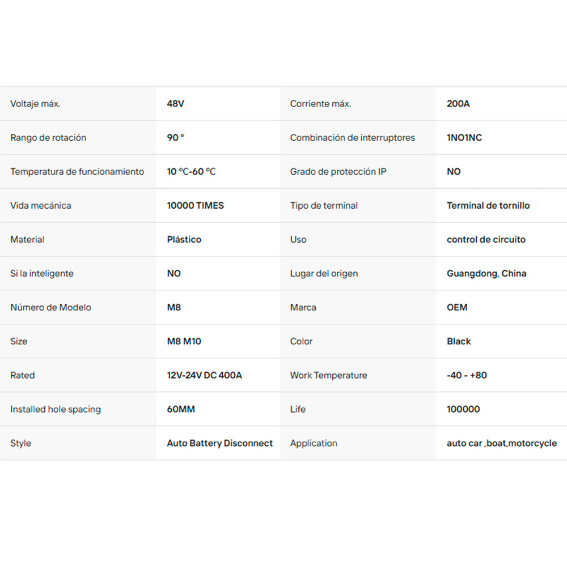Select the 10 °C-60 °C temperature value
567x567 pixels.
[191, 172]
